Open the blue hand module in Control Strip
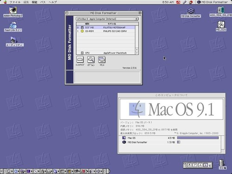The image size is (232, 174). pos(56,171)
